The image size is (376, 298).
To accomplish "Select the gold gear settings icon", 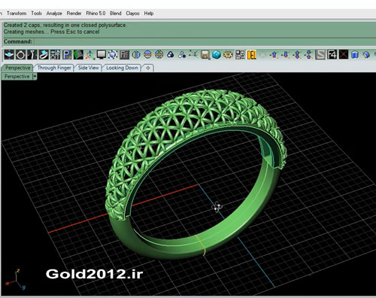I will [228, 55].
